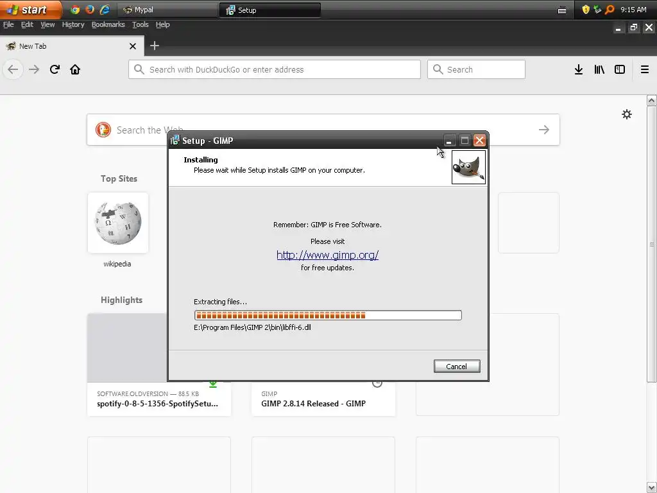Open a new tab with plus button

pos(154,46)
